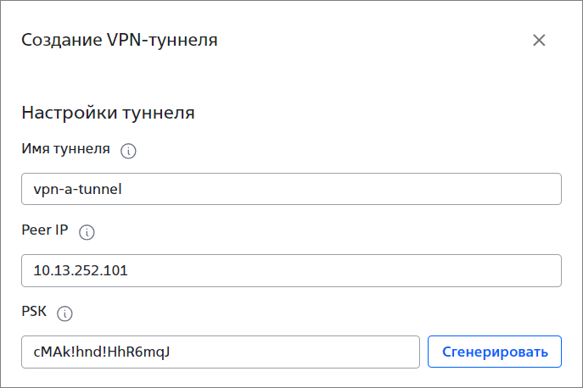The image size is (583, 388).
Task: Select the Настройки туннеля section heading
Action: [x=108, y=113]
